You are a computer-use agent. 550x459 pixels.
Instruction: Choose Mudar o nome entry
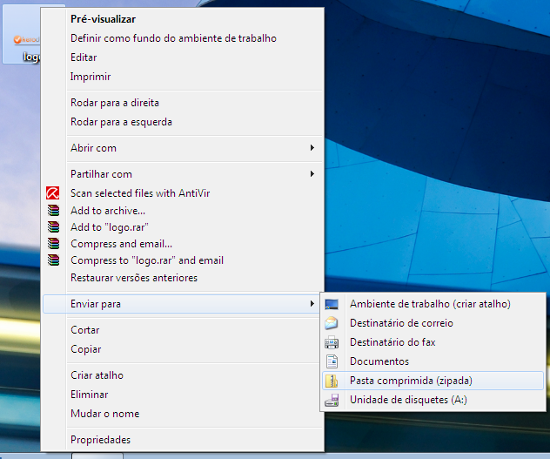click(x=183, y=414)
